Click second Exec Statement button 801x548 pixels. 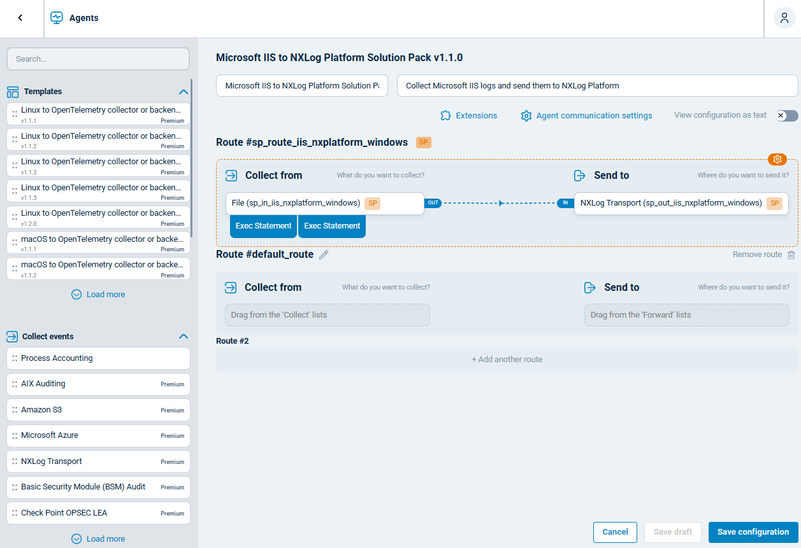pyautogui.click(x=332, y=226)
